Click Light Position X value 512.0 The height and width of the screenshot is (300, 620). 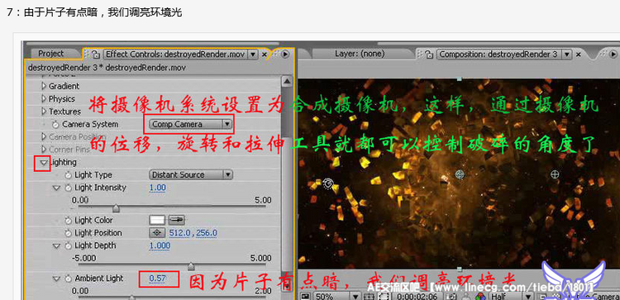(x=179, y=233)
